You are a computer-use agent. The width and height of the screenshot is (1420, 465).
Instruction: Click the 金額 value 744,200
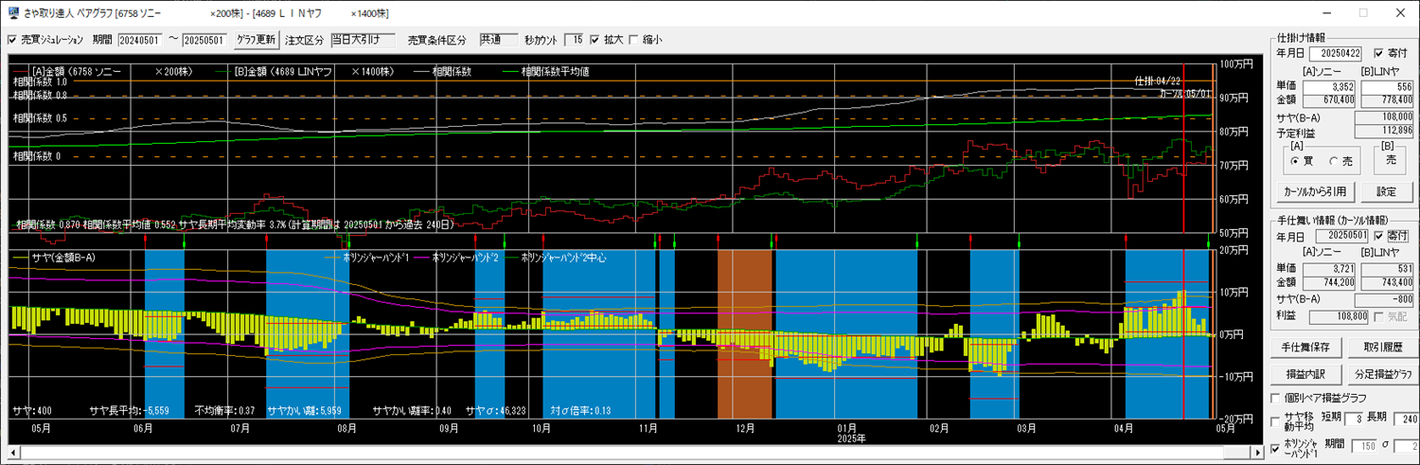(1329, 282)
